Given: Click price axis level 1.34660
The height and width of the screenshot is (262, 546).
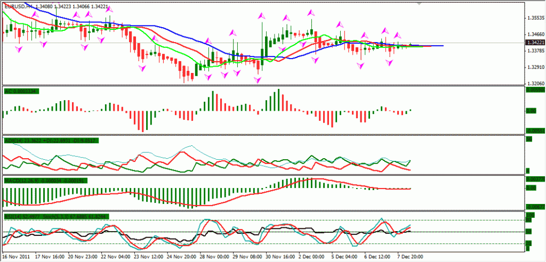Looking at the screenshot, I should pos(535,34).
